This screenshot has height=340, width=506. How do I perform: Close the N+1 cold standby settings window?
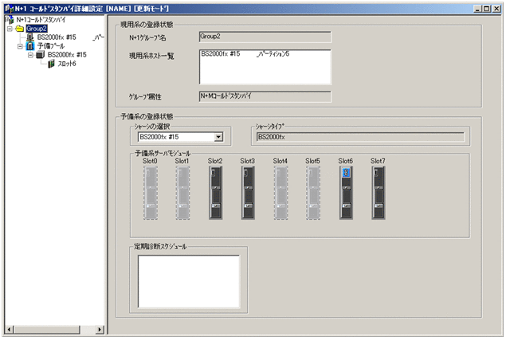[496, 9]
